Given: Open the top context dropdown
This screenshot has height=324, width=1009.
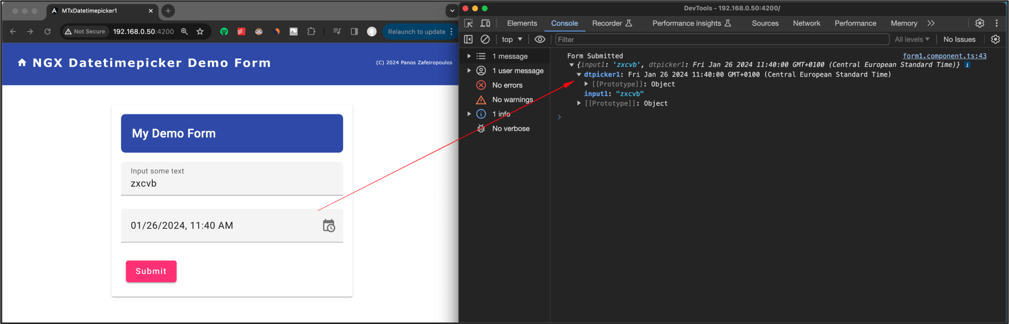Looking at the screenshot, I should pyautogui.click(x=512, y=39).
